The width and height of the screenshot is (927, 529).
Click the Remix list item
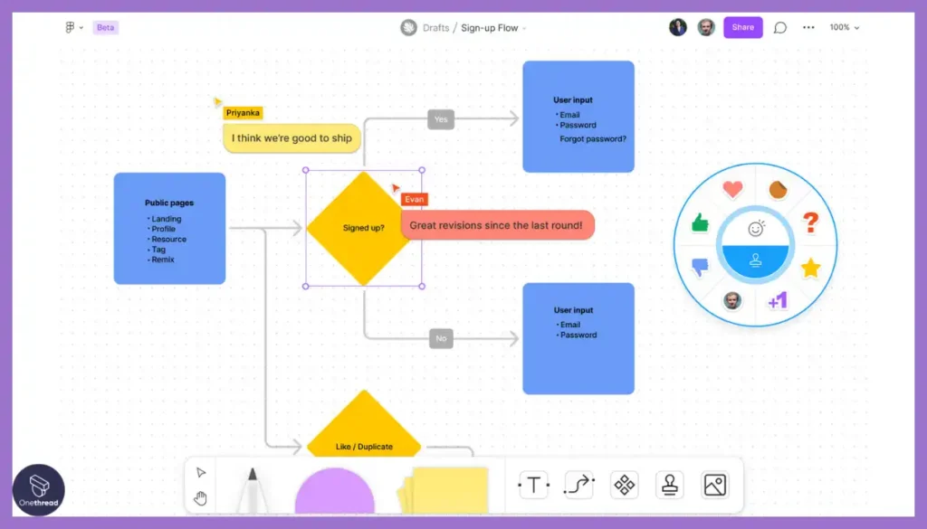coord(163,260)
